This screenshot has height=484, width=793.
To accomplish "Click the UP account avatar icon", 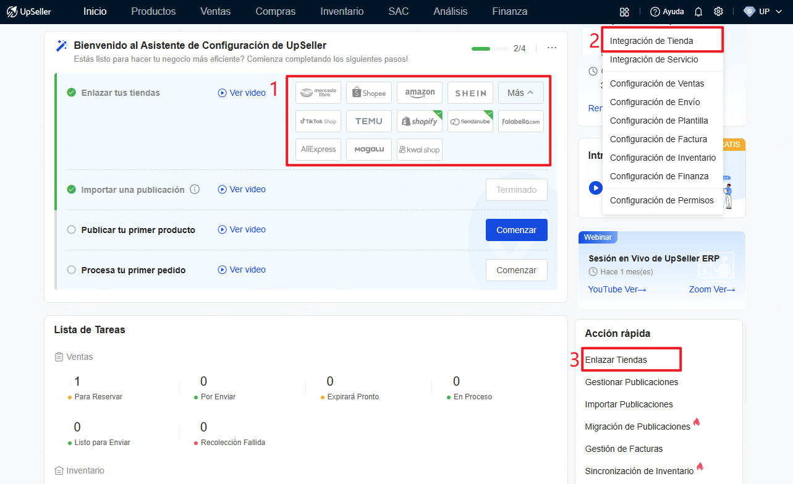I will [x=749, y=12].
